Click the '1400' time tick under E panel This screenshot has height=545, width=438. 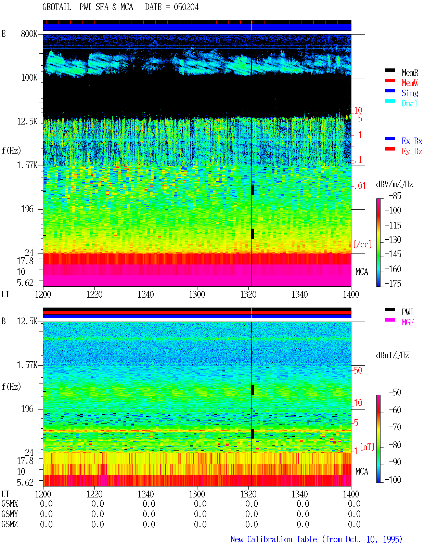coord(351,295)
